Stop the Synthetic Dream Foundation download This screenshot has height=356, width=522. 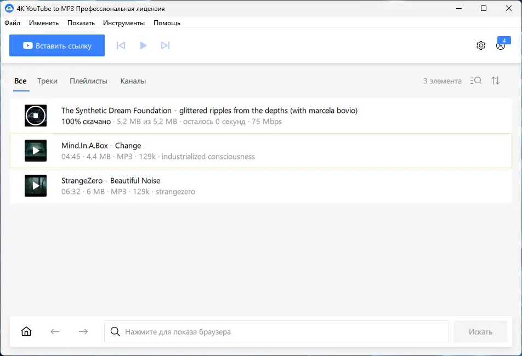(x=36, y=116)
